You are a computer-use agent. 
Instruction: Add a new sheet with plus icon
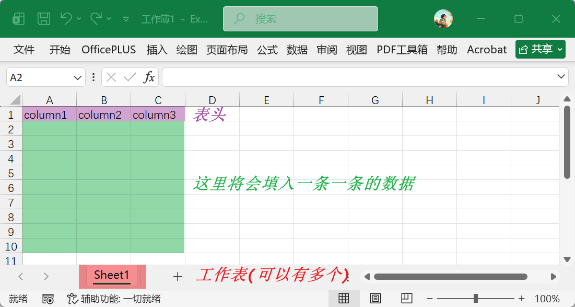(178, 277)
